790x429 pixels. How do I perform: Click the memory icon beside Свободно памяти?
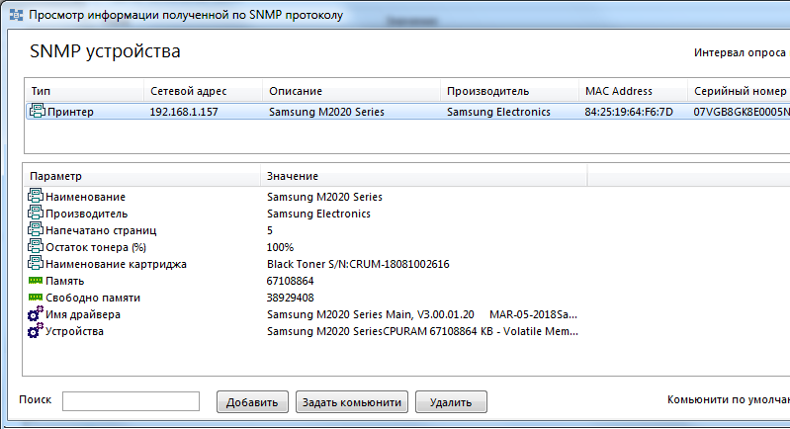pyautogui.click(x=36, y=298)
